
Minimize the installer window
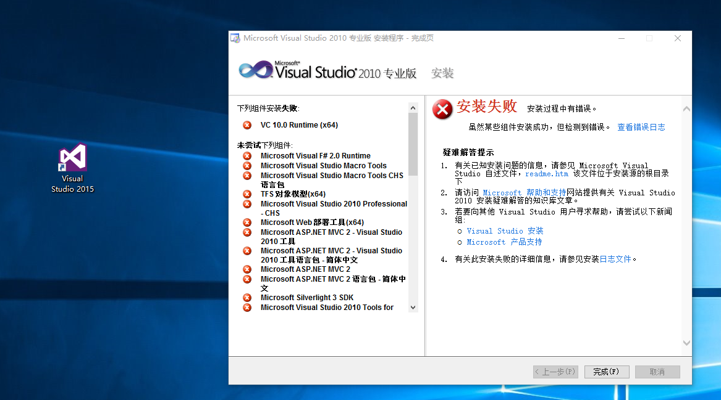pyautogui.click(x=621, y=39)
